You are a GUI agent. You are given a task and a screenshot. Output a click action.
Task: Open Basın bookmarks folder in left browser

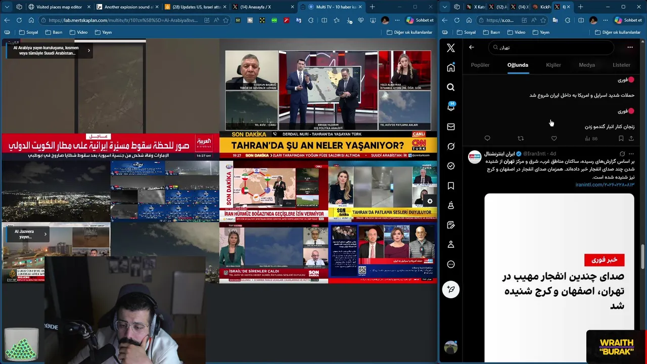[x=54, y=32]
